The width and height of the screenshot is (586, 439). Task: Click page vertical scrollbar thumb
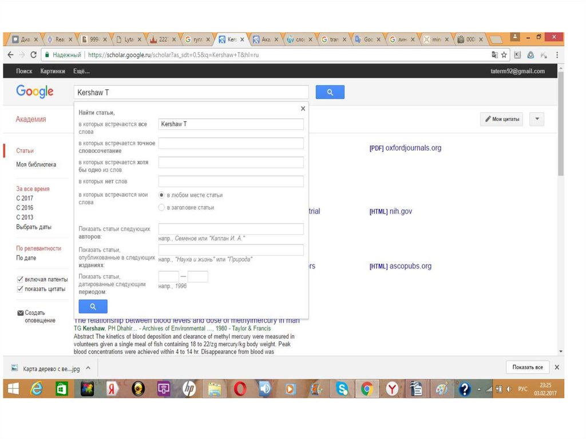[561, 124]
